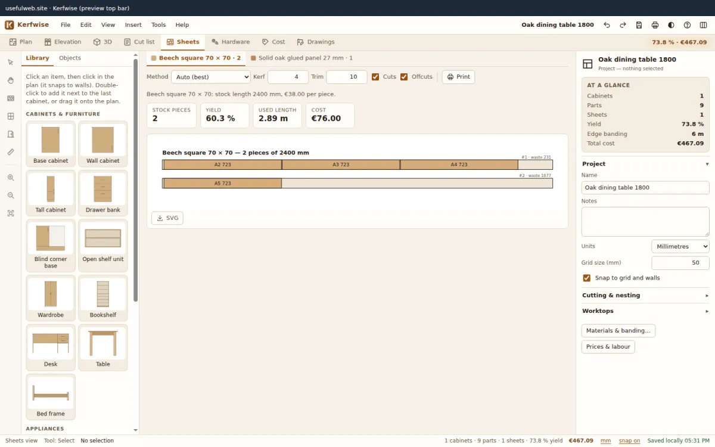Viewport: 715px width, 447px height.
Task: Toggle Snap to grid and walls
Action: pyautogui.click(x=587, y=278)
